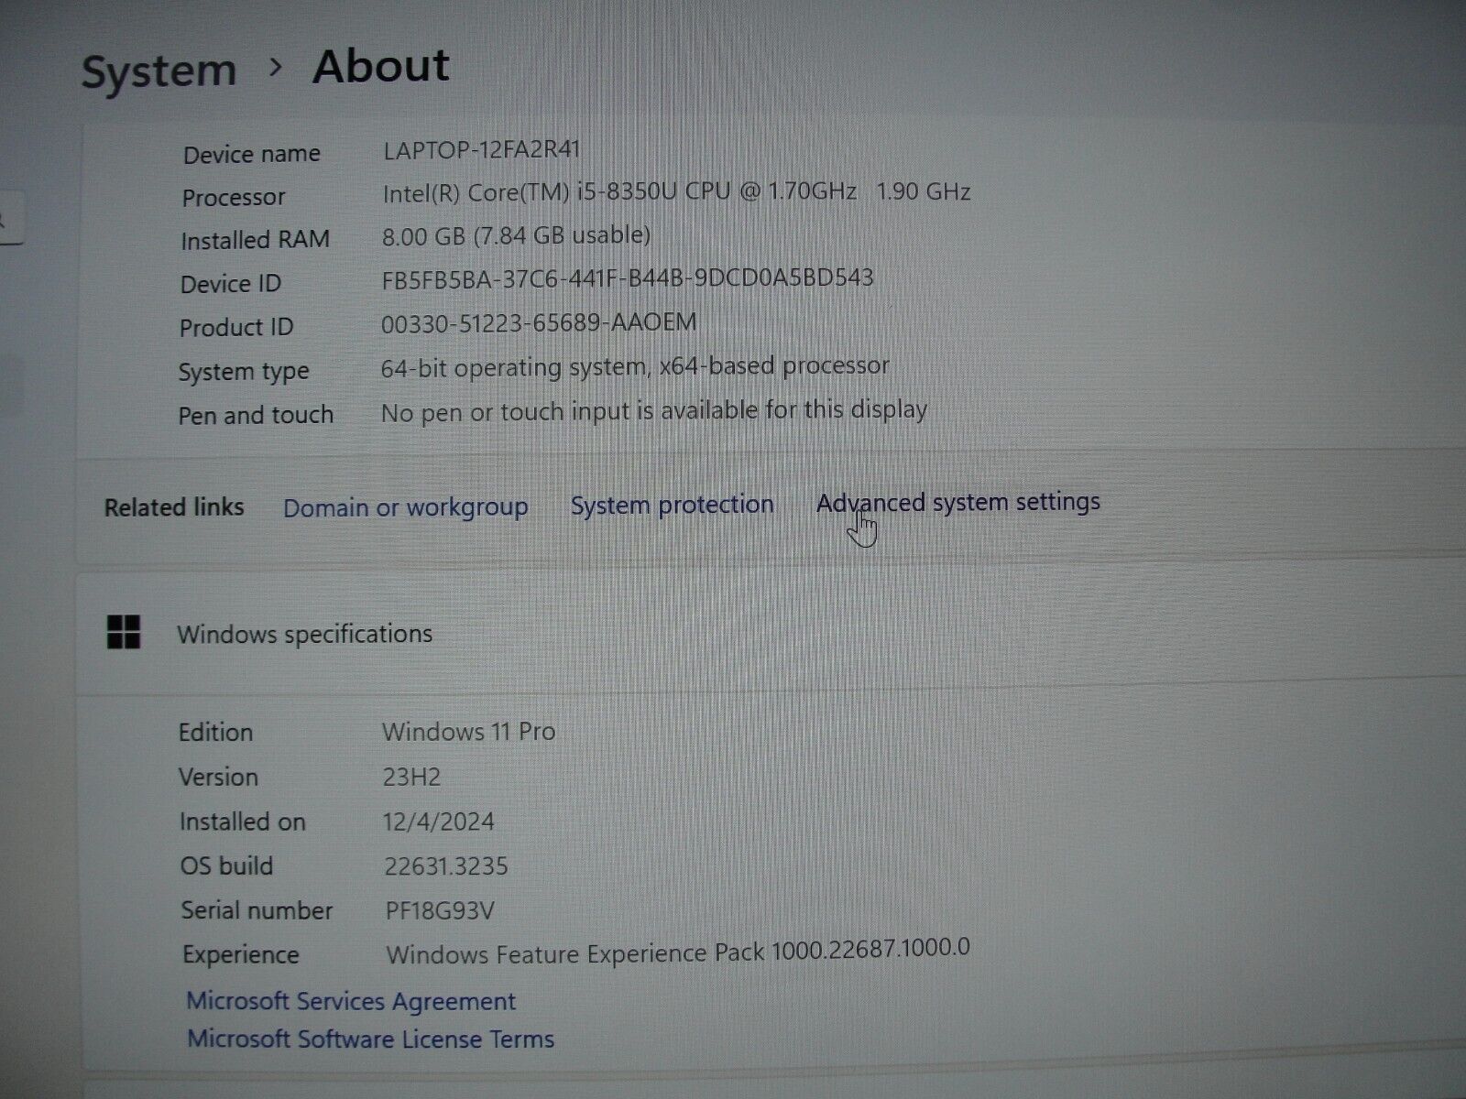Select the OS build value 22631.3235
Viewport: 1466px width, 1099px height.
click(445, 865)
